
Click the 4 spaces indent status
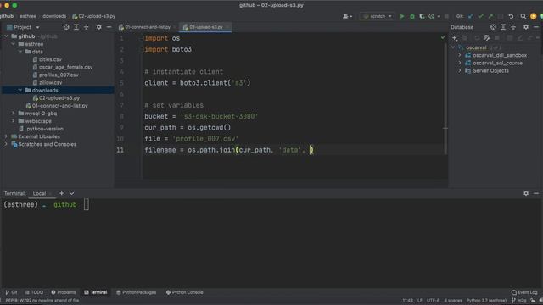tap(453, 301)
